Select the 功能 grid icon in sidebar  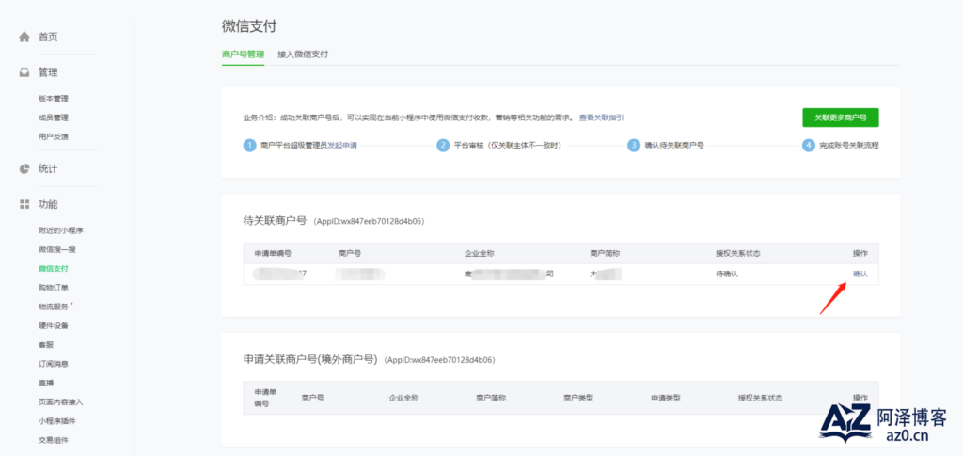(24, 204)
